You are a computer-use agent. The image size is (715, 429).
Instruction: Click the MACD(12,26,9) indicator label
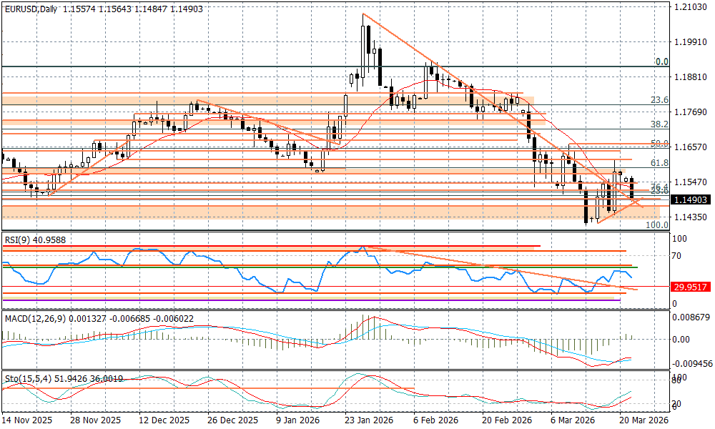tap(43, 317)
